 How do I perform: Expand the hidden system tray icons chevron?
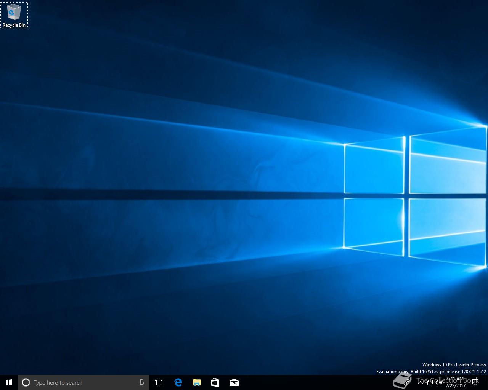point(421,382)
